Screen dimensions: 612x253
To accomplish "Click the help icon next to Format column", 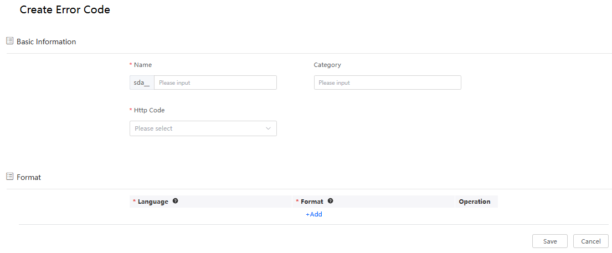I will point(331,201).
